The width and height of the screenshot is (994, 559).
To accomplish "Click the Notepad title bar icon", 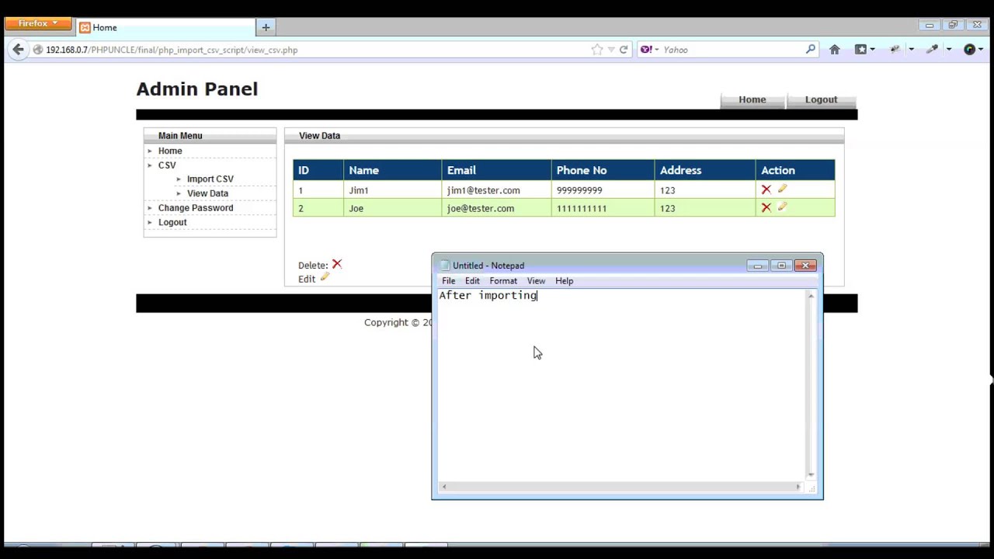I will pyautogui.click(x=445, y=266).
